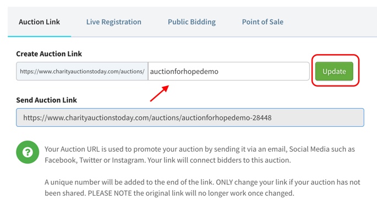377x209 pixels.
Task: Click the Create Auction Link heading
Action: pos(49,53)
